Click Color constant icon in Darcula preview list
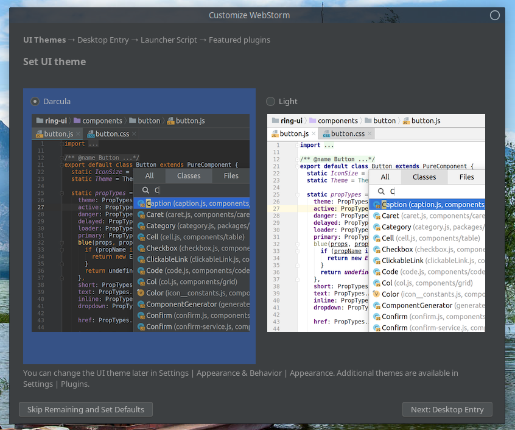 pyautogui.click(x=141, y=293)
